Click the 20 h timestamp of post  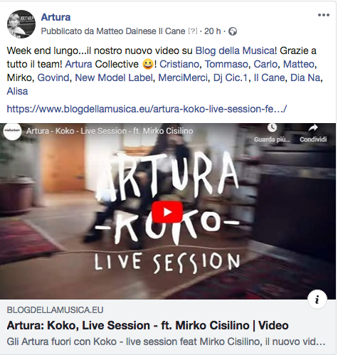coord(212,31)
